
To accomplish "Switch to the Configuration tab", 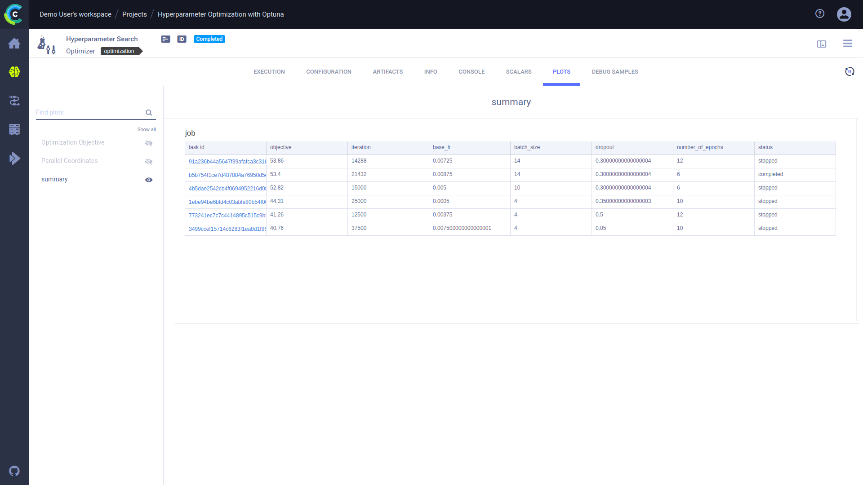I will (329, 72).
